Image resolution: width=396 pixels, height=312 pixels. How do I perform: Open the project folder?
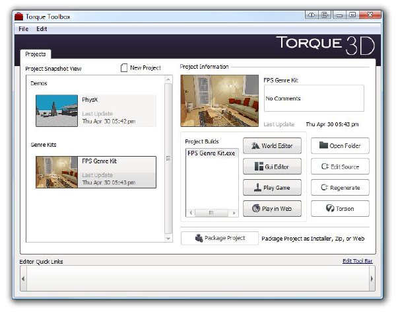point(340,145)
